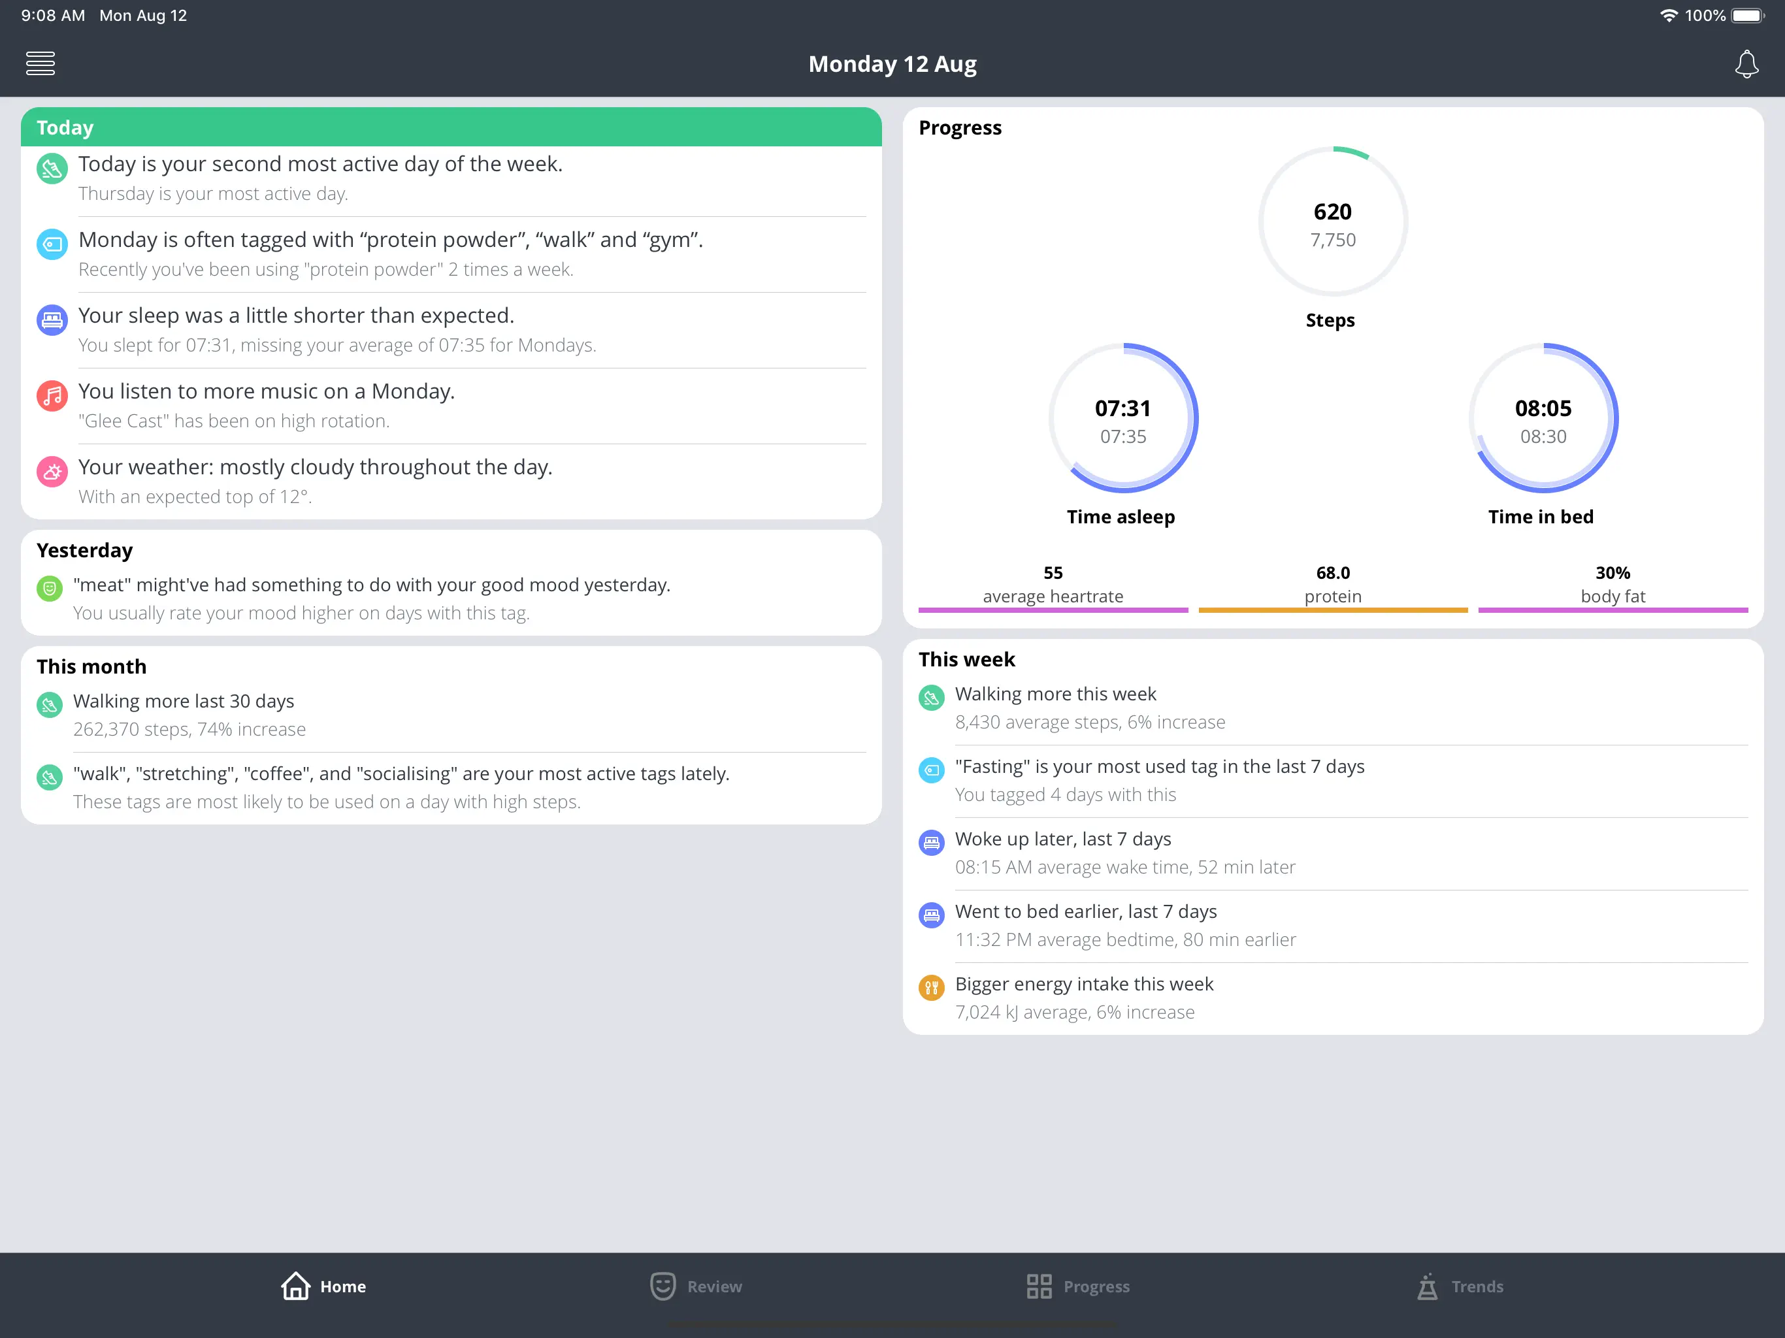
Task: Switch to the Progress tab
Action: (1078, 1286)
